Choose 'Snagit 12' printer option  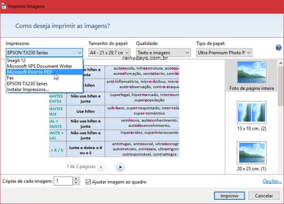[x=17, y=61]
